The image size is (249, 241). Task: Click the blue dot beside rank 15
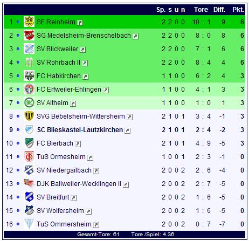point(18,210)
